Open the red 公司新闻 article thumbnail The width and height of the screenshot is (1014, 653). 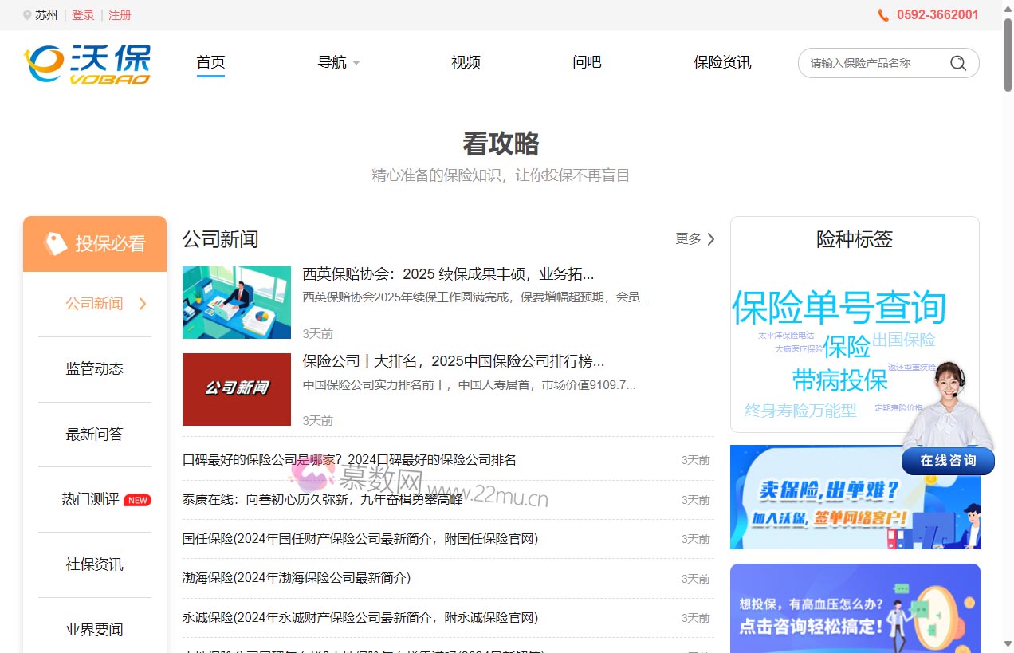pyautogui.click(x=236, y=389)
